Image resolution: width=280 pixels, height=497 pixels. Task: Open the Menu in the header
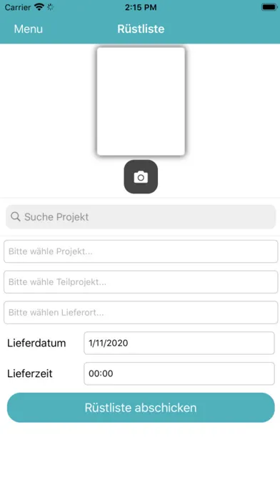click(29, 29)
